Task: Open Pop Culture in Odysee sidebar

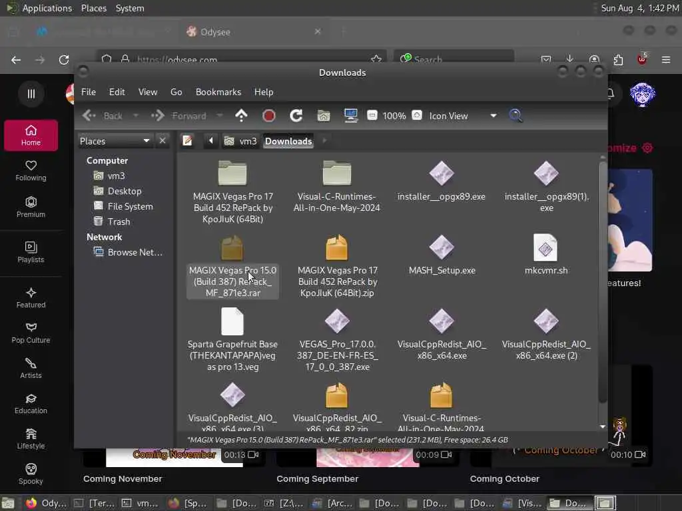Action: point(31,333)
